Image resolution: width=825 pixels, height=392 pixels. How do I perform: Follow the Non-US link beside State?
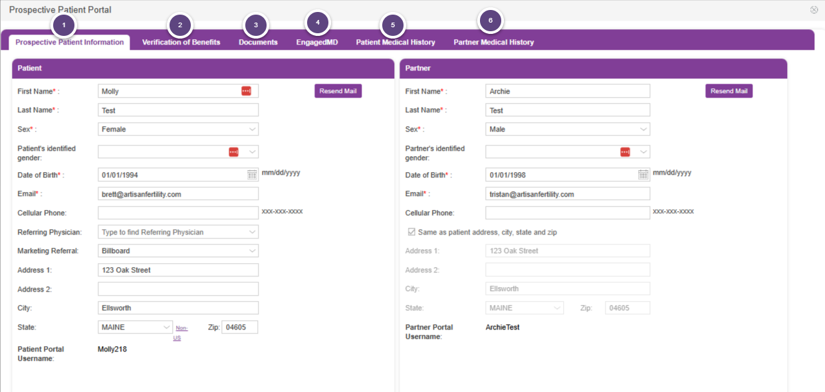tap(180, 333)
